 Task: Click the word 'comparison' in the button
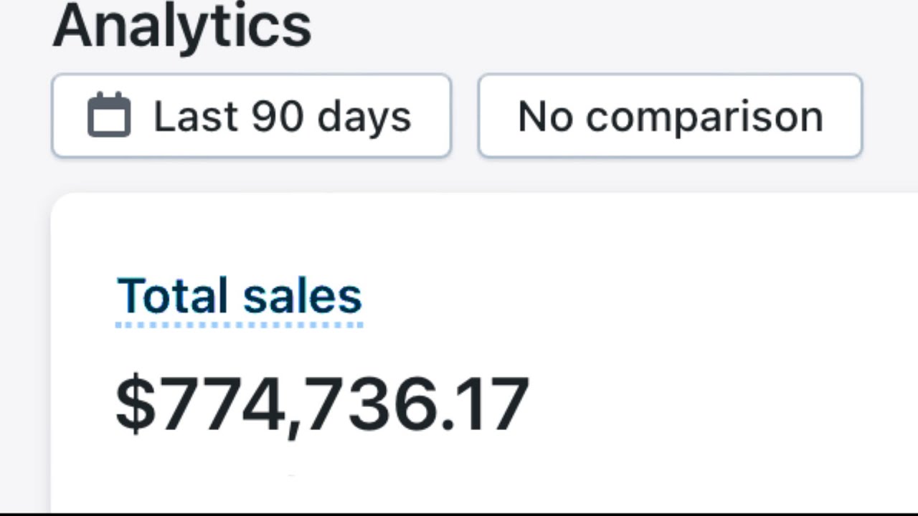pyautogui.click(x=704, y=117)
